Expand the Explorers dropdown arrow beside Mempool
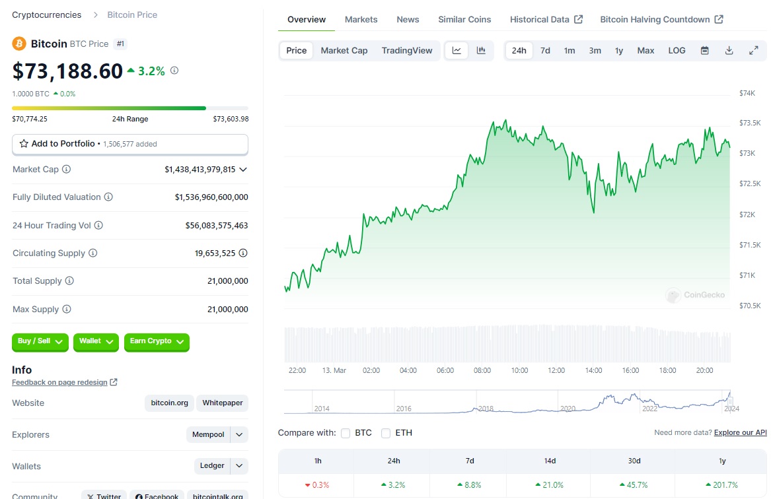This screenshot has width=771, height=499. point(239,435)
